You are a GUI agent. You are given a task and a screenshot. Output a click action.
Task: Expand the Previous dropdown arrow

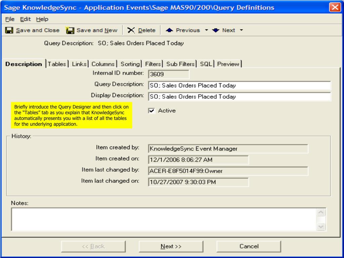tap(206, 30)
